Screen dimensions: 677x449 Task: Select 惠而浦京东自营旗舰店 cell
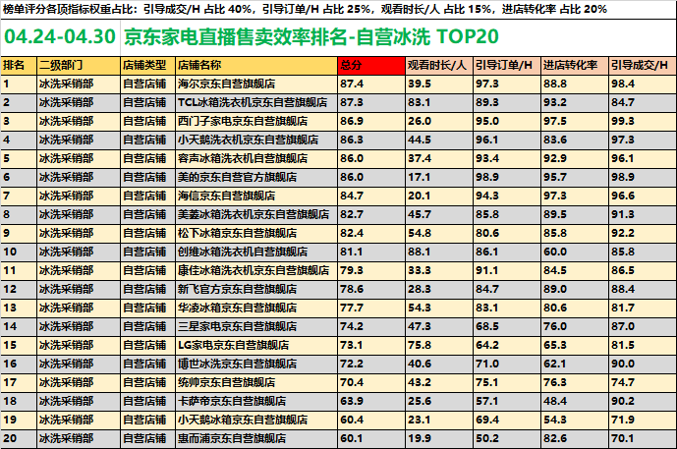click(x=256, y=438)
